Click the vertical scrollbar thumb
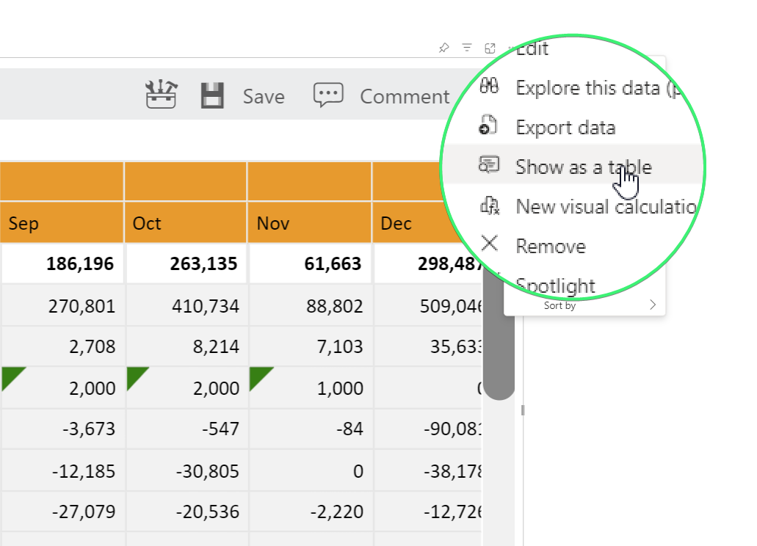757x546 pixels. [499, 330]
